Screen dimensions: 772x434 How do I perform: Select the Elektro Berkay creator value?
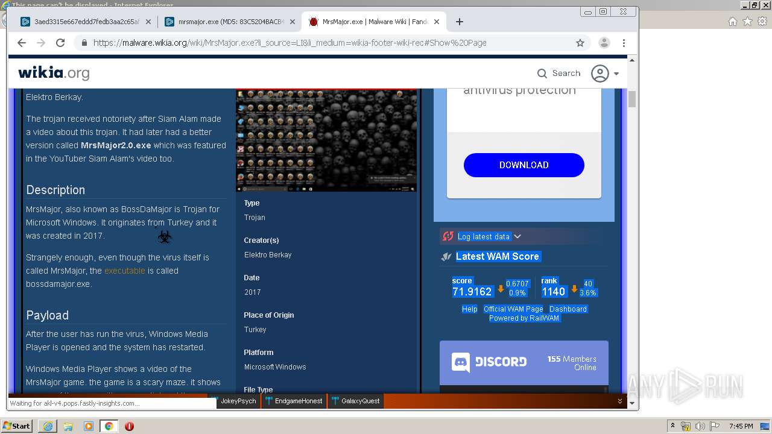pyautogui.click(x=268, y=254)
